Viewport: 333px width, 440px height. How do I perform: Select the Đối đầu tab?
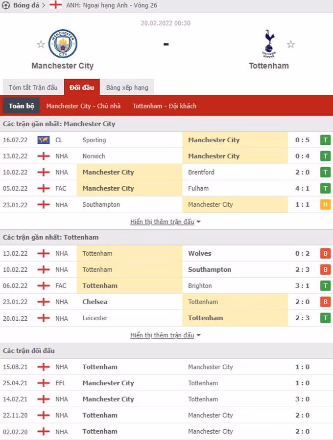[x=82, y=88]
